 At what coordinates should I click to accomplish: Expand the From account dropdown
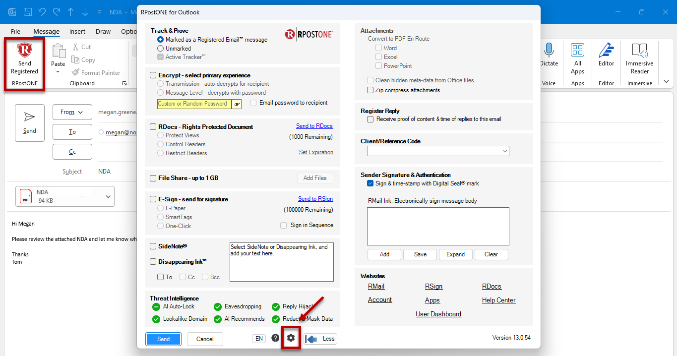pos(72,112)
